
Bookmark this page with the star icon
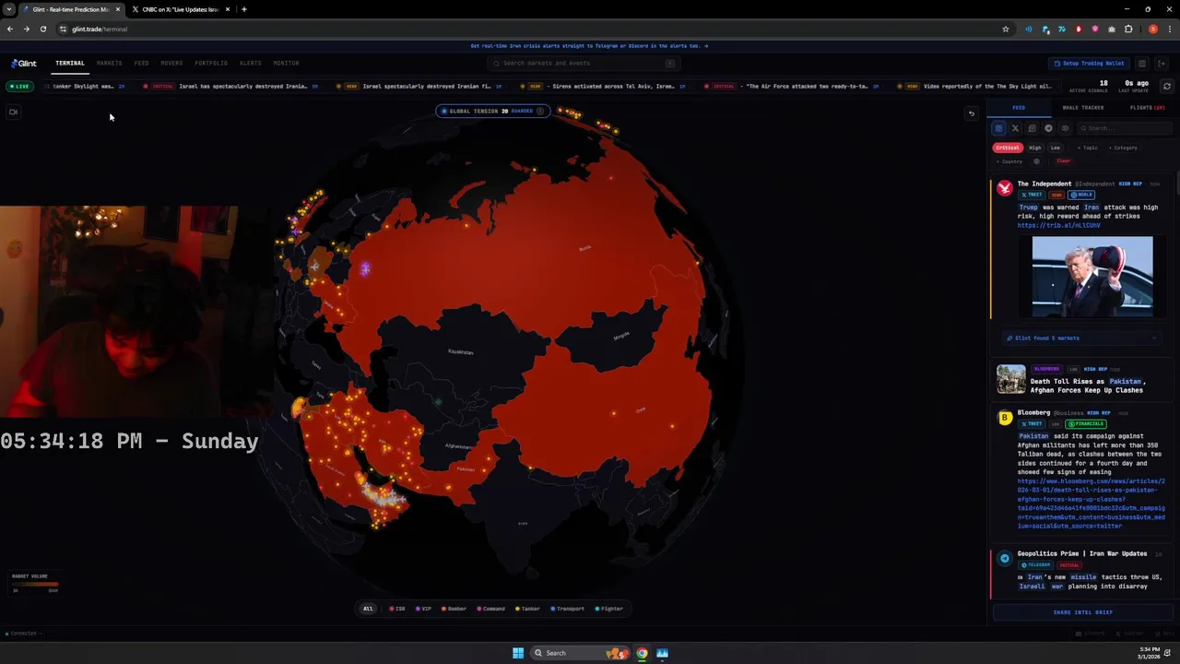pos(1005,29)
